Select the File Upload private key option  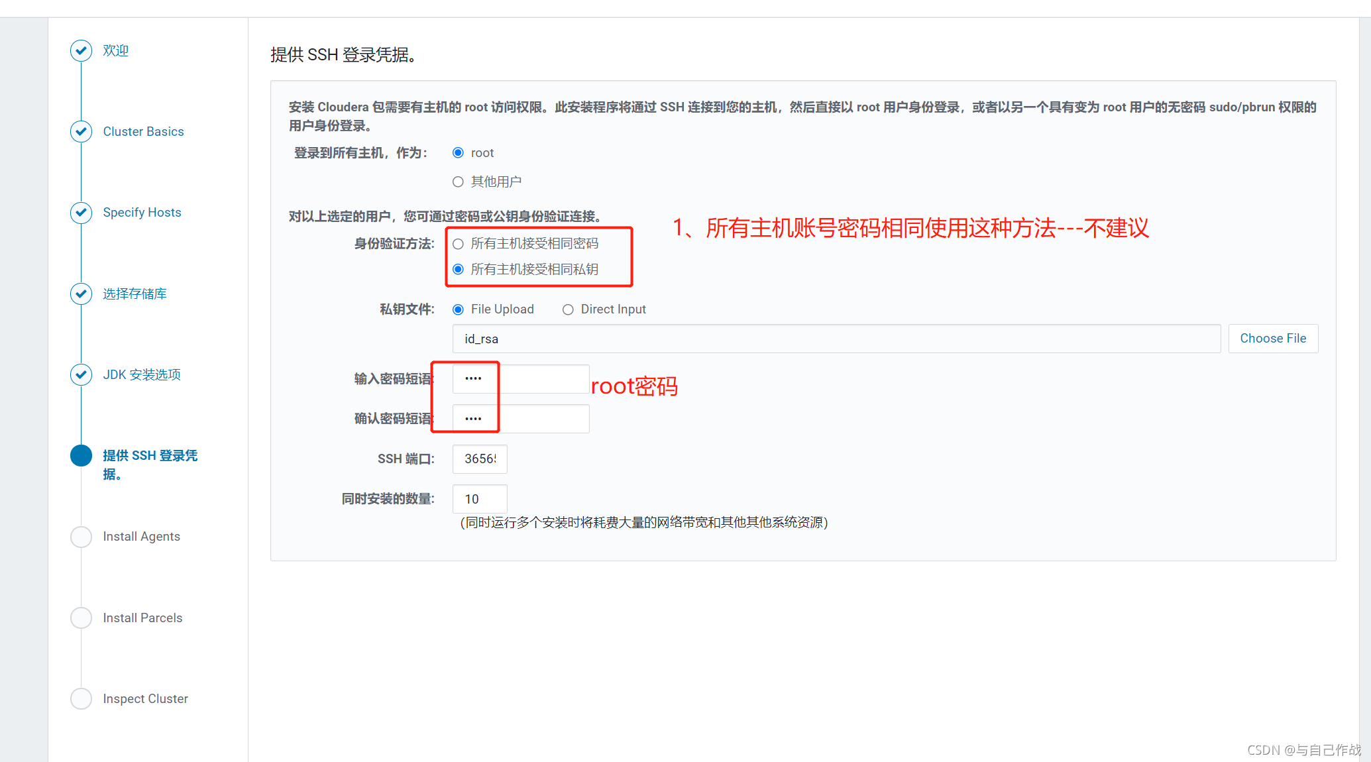tap(458, 309)
